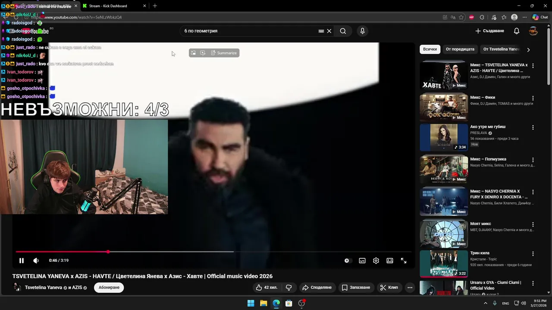Image resolution: width=552 pixels, height=310 pixels.
Task: Open translate page icon in address bar
Action: tap(453, 17)
